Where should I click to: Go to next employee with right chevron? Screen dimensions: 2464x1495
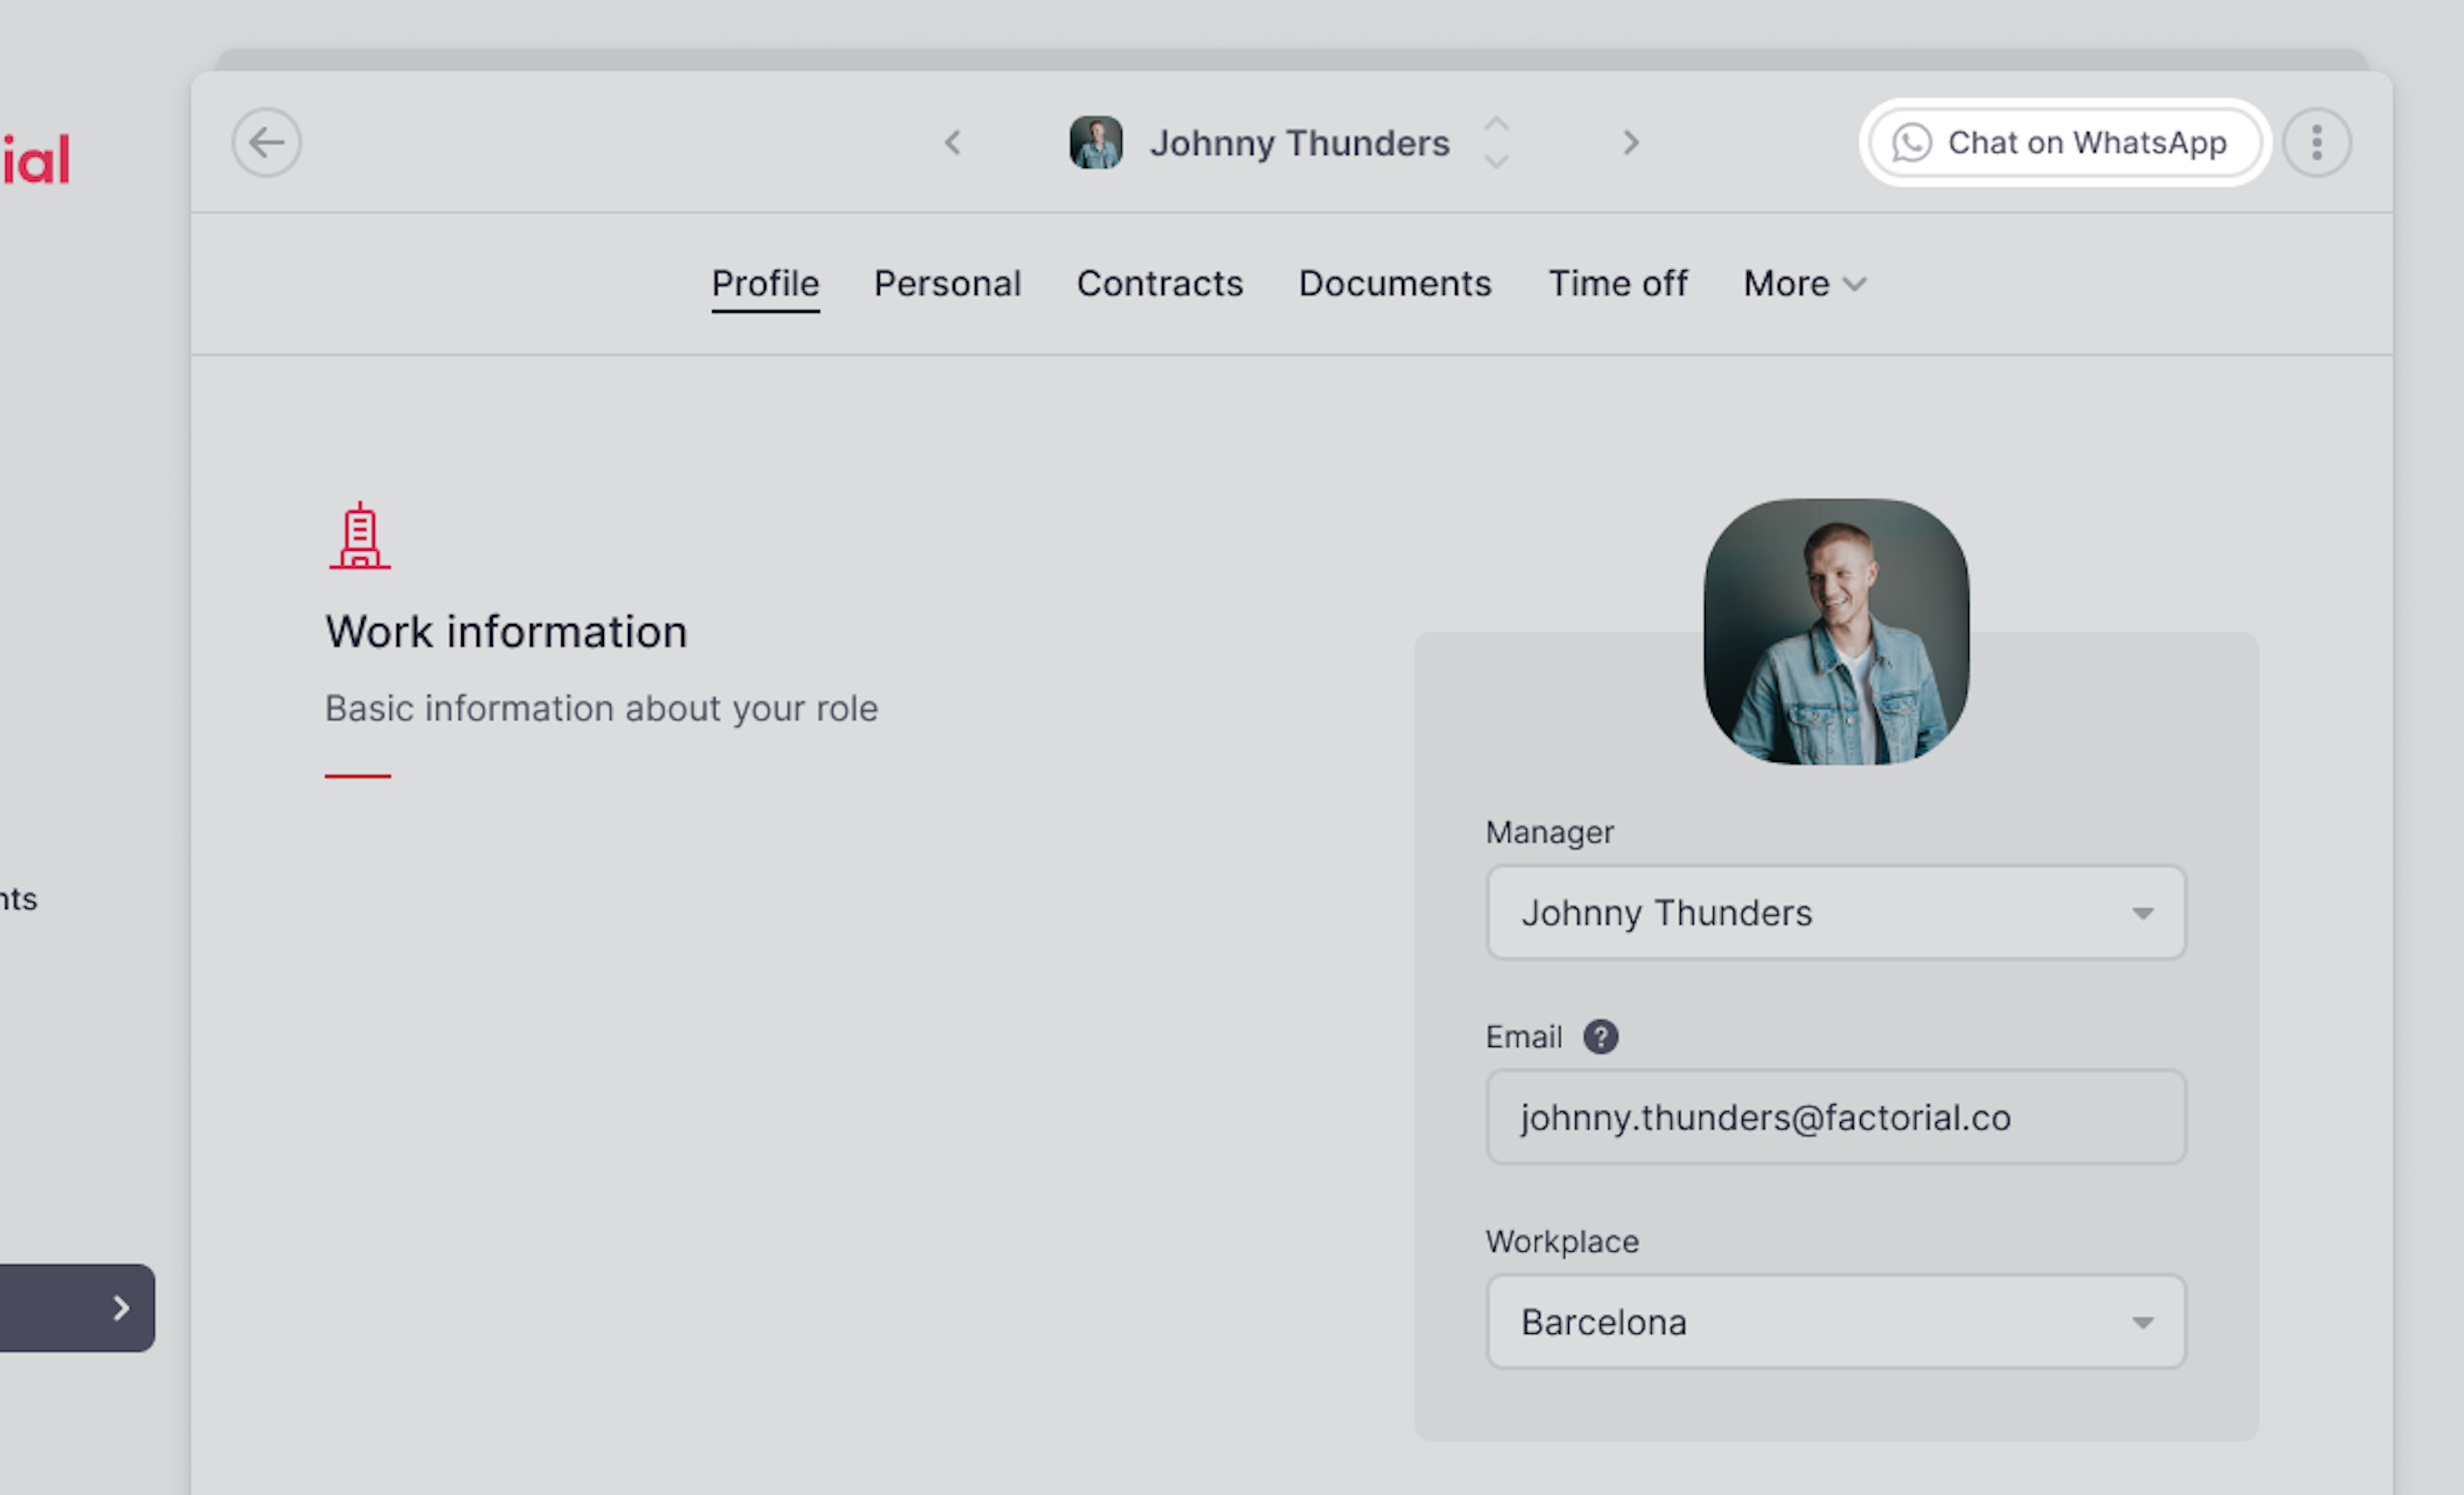coord(1631,143)
